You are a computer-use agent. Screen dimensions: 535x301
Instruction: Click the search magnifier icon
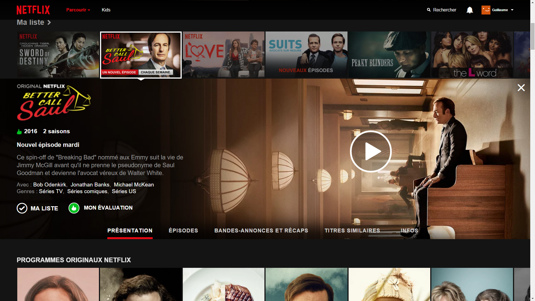coord(429,10)
